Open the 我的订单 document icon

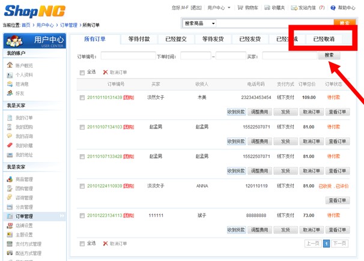click(10, 118)
